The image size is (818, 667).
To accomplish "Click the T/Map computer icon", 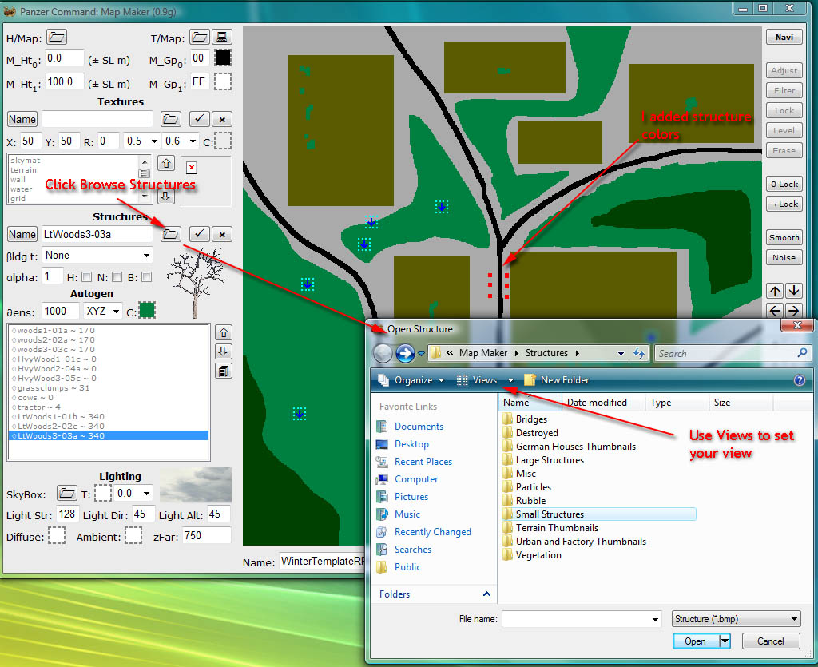I will pyautogui.click(x=222, y=37).
